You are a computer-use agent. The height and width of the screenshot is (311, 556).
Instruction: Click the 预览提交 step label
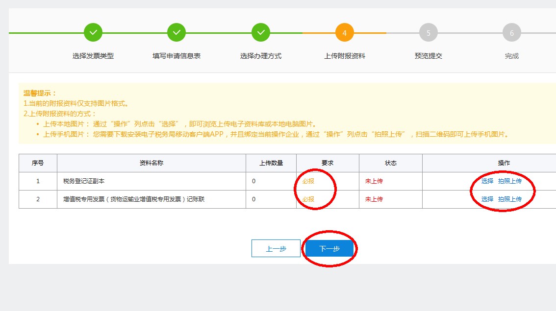pos(428,55)
